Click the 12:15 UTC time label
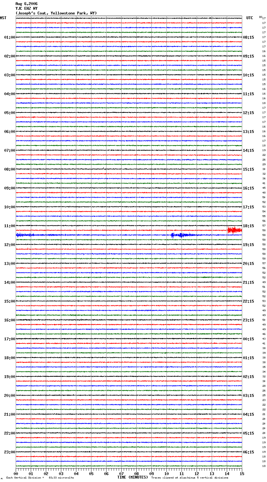267x482 pixels. 248,113
